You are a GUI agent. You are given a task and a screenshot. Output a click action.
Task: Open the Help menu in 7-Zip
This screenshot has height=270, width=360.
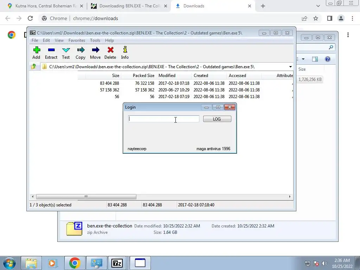point(110,40)
